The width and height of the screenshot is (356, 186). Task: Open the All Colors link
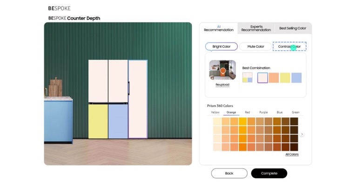[x=292, y=154]
